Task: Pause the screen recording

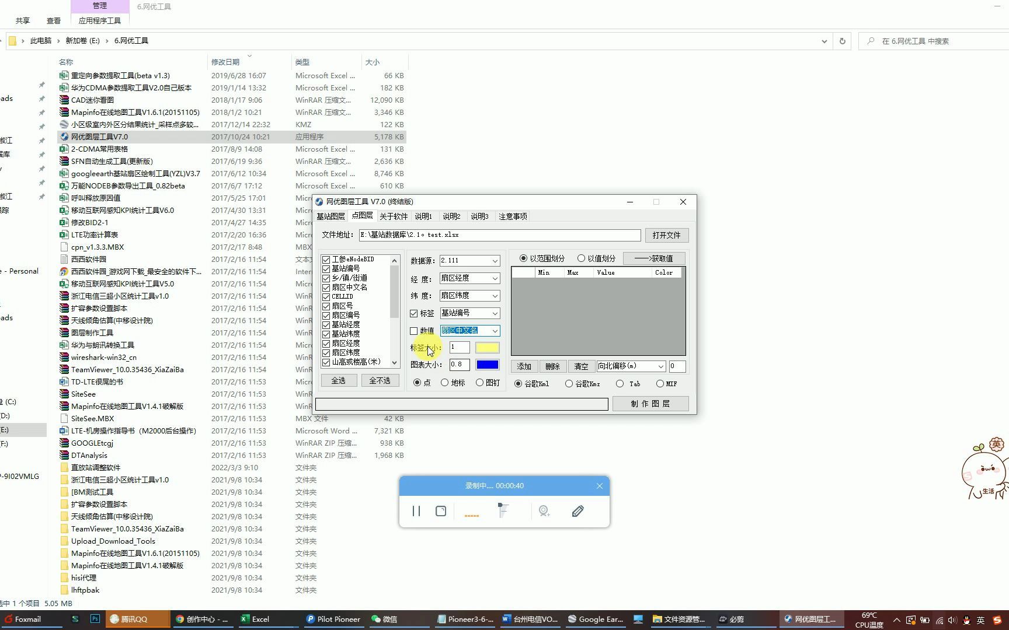Action: [416, 511]
